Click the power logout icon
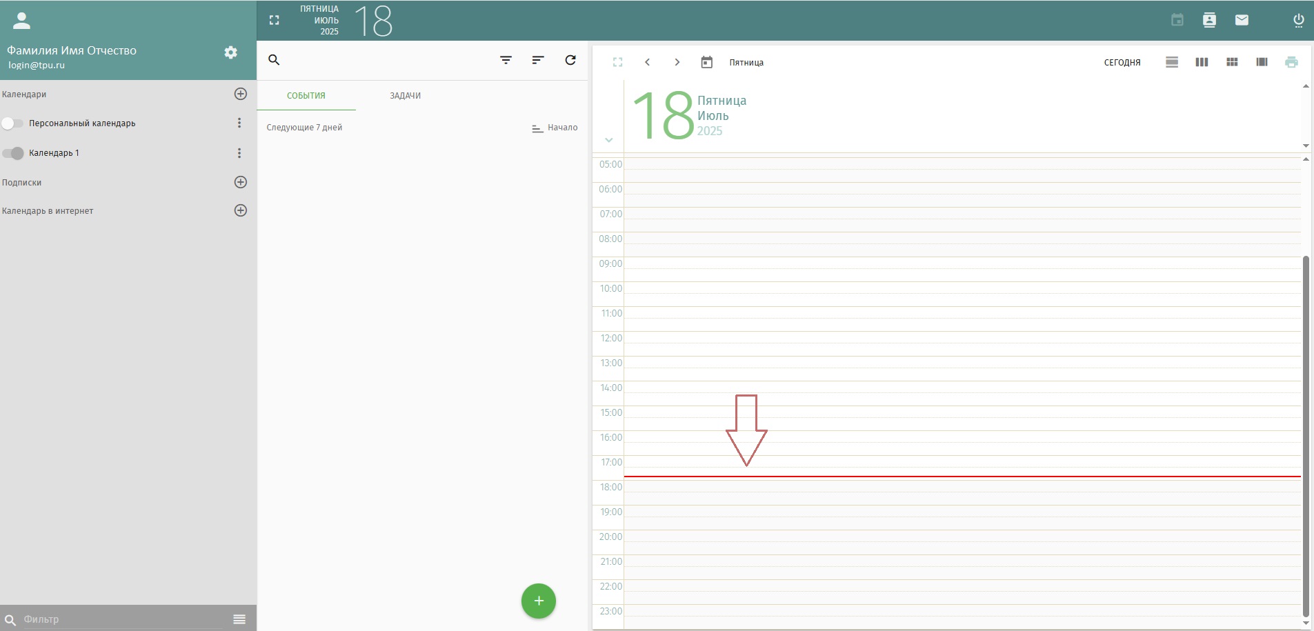 (x=1298, y=20)
